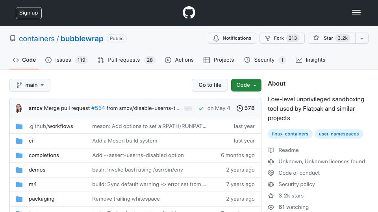Viewport: 378px width, 212px height.
Task: Click the GitHub octocat logo
Action: (189, 13)
